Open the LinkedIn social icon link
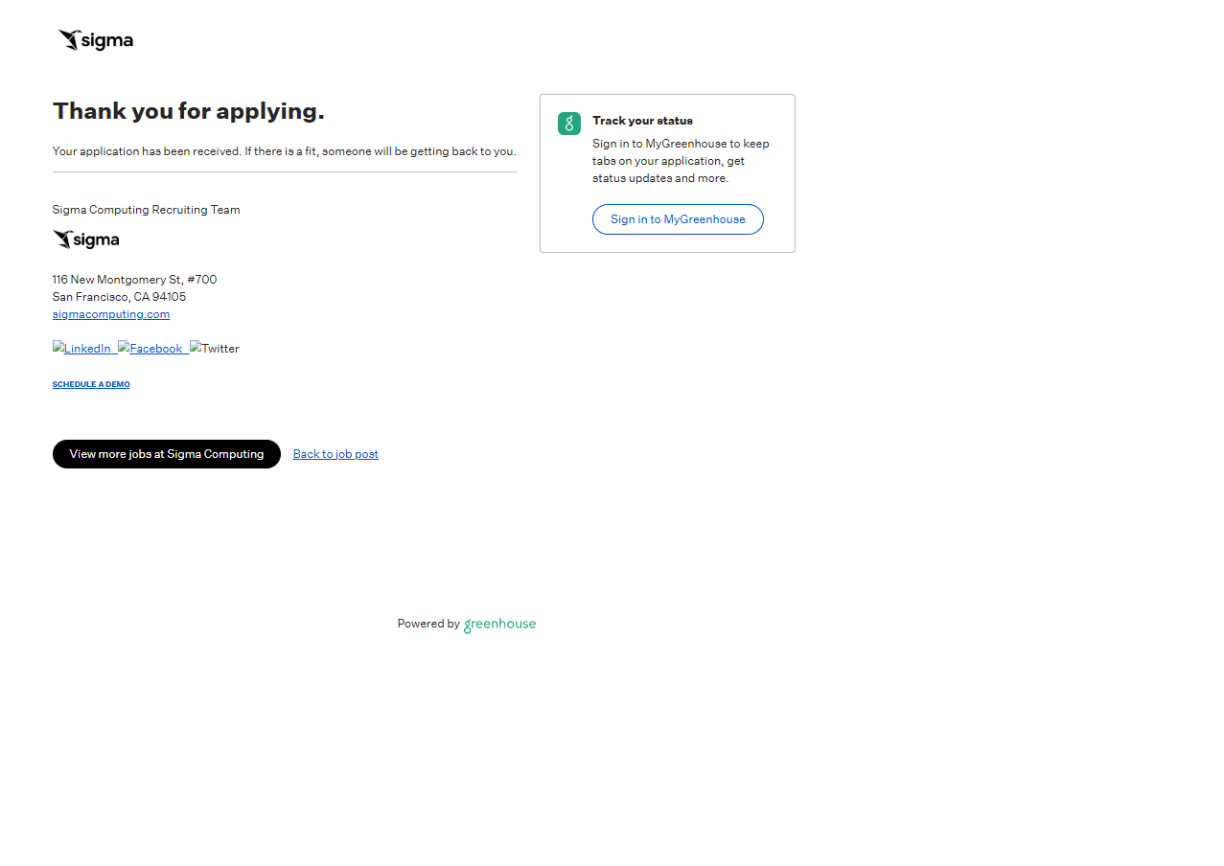Viewport: 1224px width, 866px height. pyautogui.click(x=83, y=349)
